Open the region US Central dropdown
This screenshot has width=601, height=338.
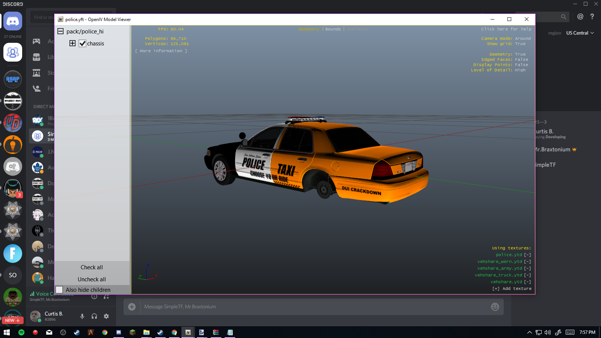580,33
